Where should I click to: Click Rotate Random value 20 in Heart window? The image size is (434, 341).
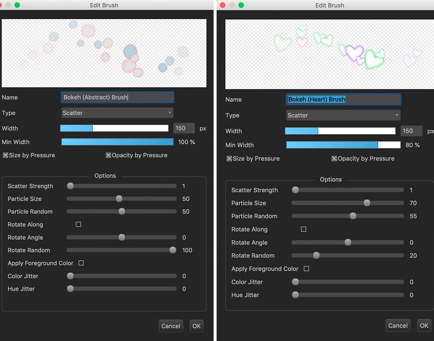pyautogui.click(x=413, y=256)
